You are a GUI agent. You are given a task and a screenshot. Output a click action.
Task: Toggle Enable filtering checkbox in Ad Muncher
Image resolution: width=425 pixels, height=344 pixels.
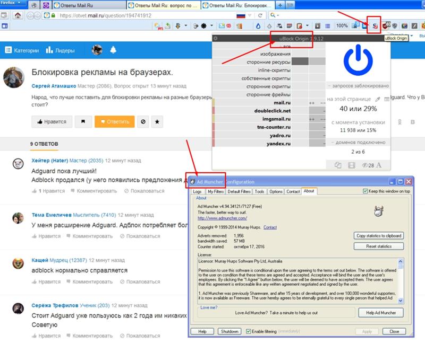[248, 331]
